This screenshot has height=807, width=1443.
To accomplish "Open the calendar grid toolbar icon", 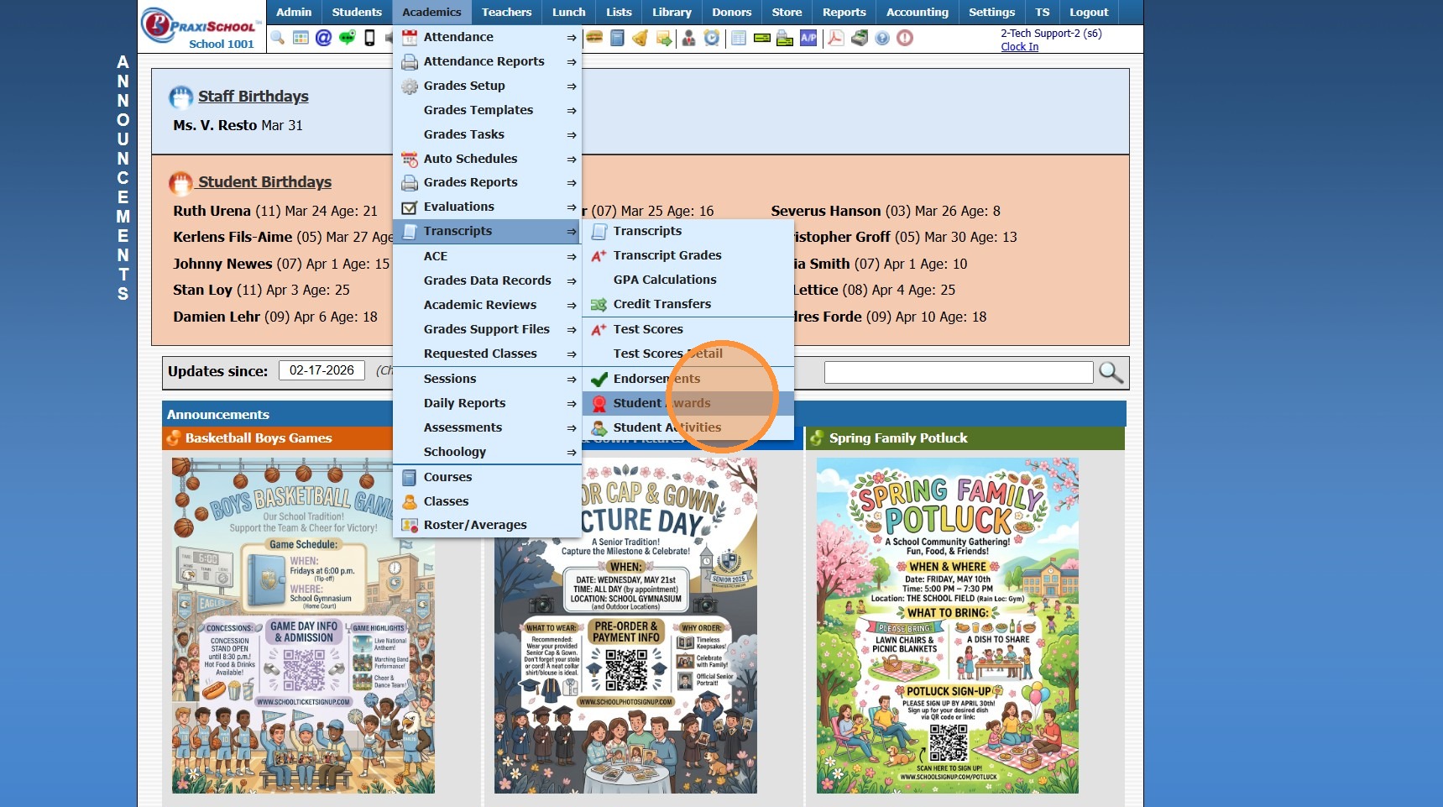I will (x=301, y=38).
